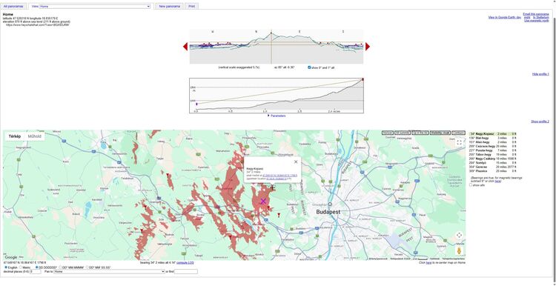The image size is (556, 286).
Task: Click the map camera controls icon
Action: pos(459,236)
